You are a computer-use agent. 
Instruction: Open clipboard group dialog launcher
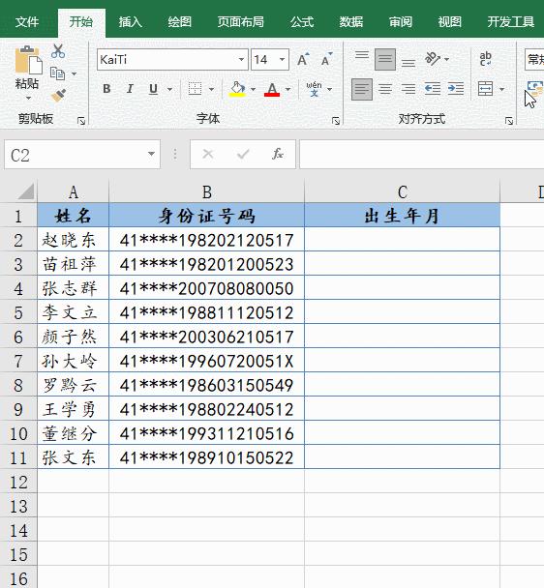pos(81,121)
